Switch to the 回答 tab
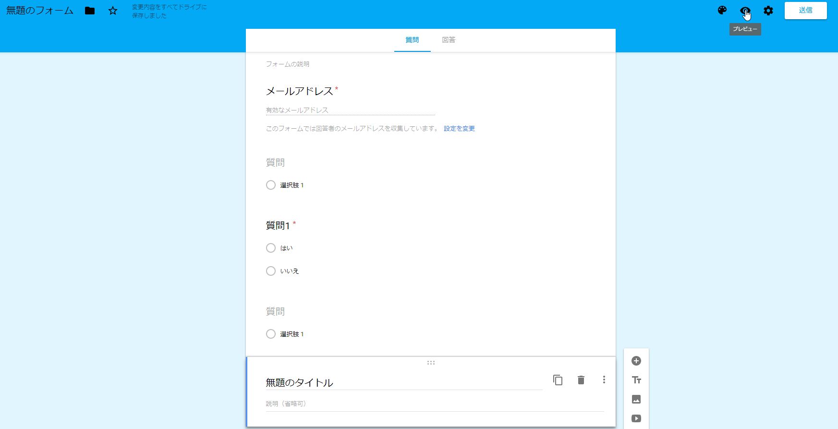 pyautogui.click(x=449, y=40)
